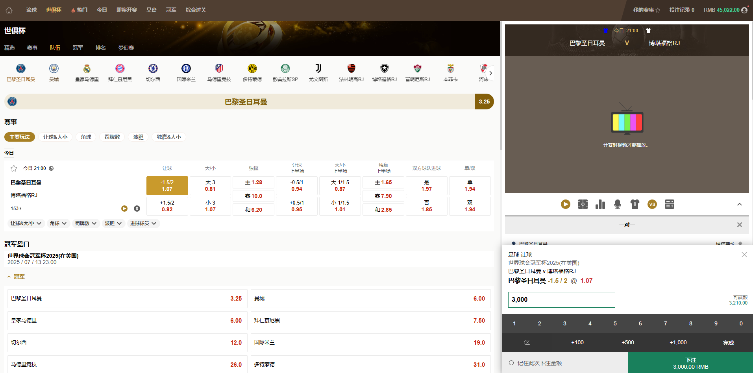Select Botafogo (博塔福格RJ) team logo

(x=385, y=68)
